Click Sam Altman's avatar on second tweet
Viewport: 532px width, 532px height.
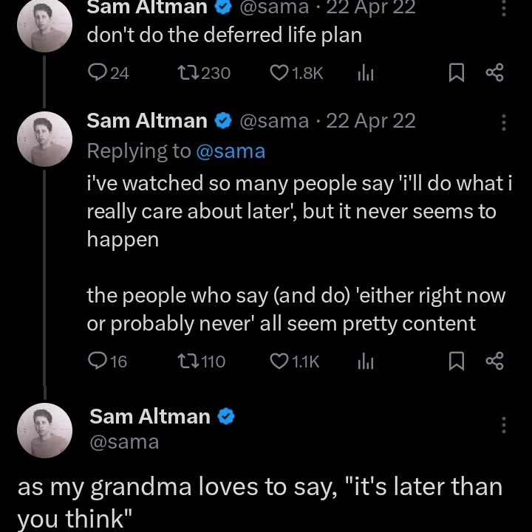tap(44, 139)
